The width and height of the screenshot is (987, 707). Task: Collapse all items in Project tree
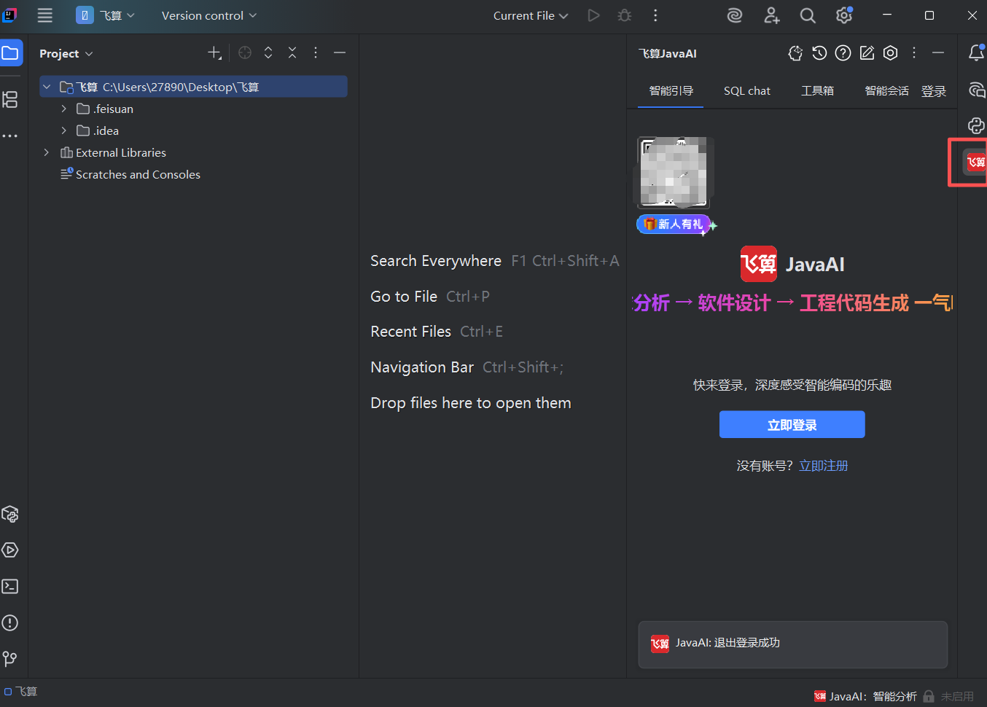(x=292, y=53)
